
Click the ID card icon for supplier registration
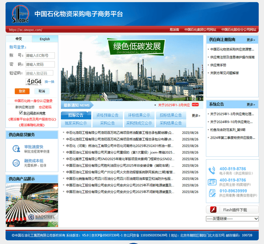point(212,182)
